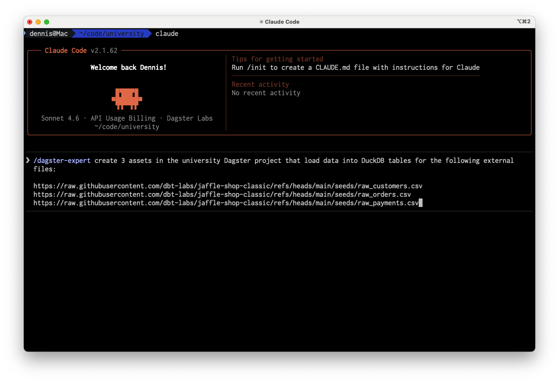559x383 pixels.
Task: Minimize the window using yellow button
Action: (38, 22)
